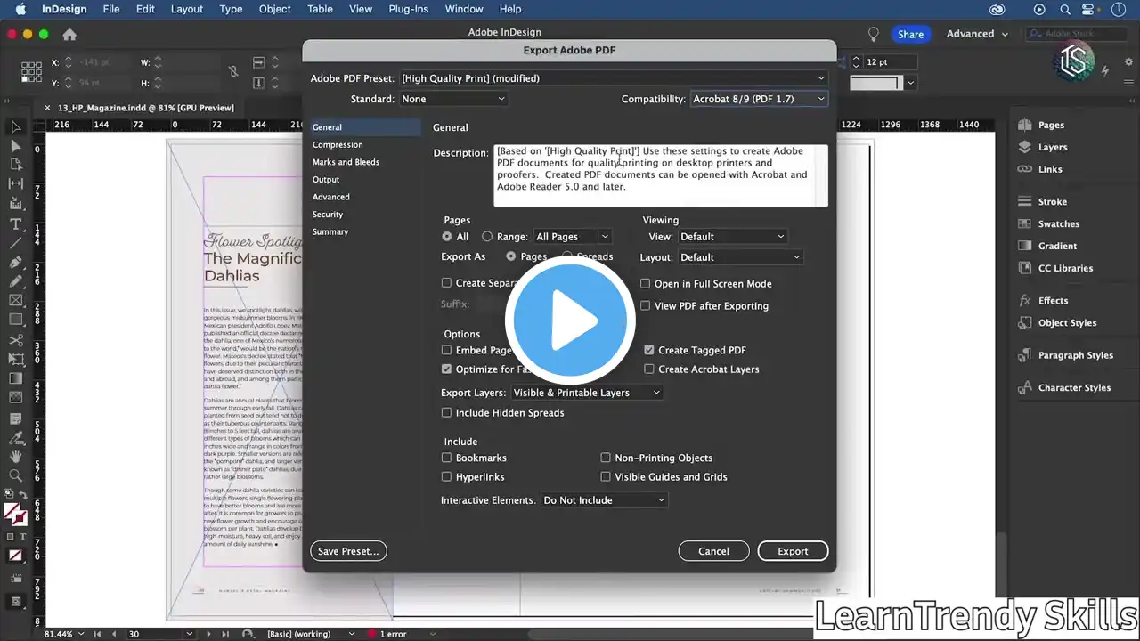Check the Hyperlinks option
This screenshot has width=1140, height=641.
[x=447, y=477]
